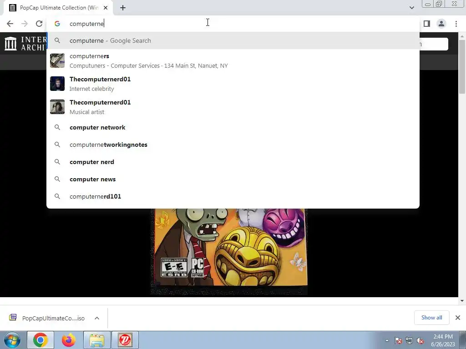Expand the download item options chevron

click(97, 318)
